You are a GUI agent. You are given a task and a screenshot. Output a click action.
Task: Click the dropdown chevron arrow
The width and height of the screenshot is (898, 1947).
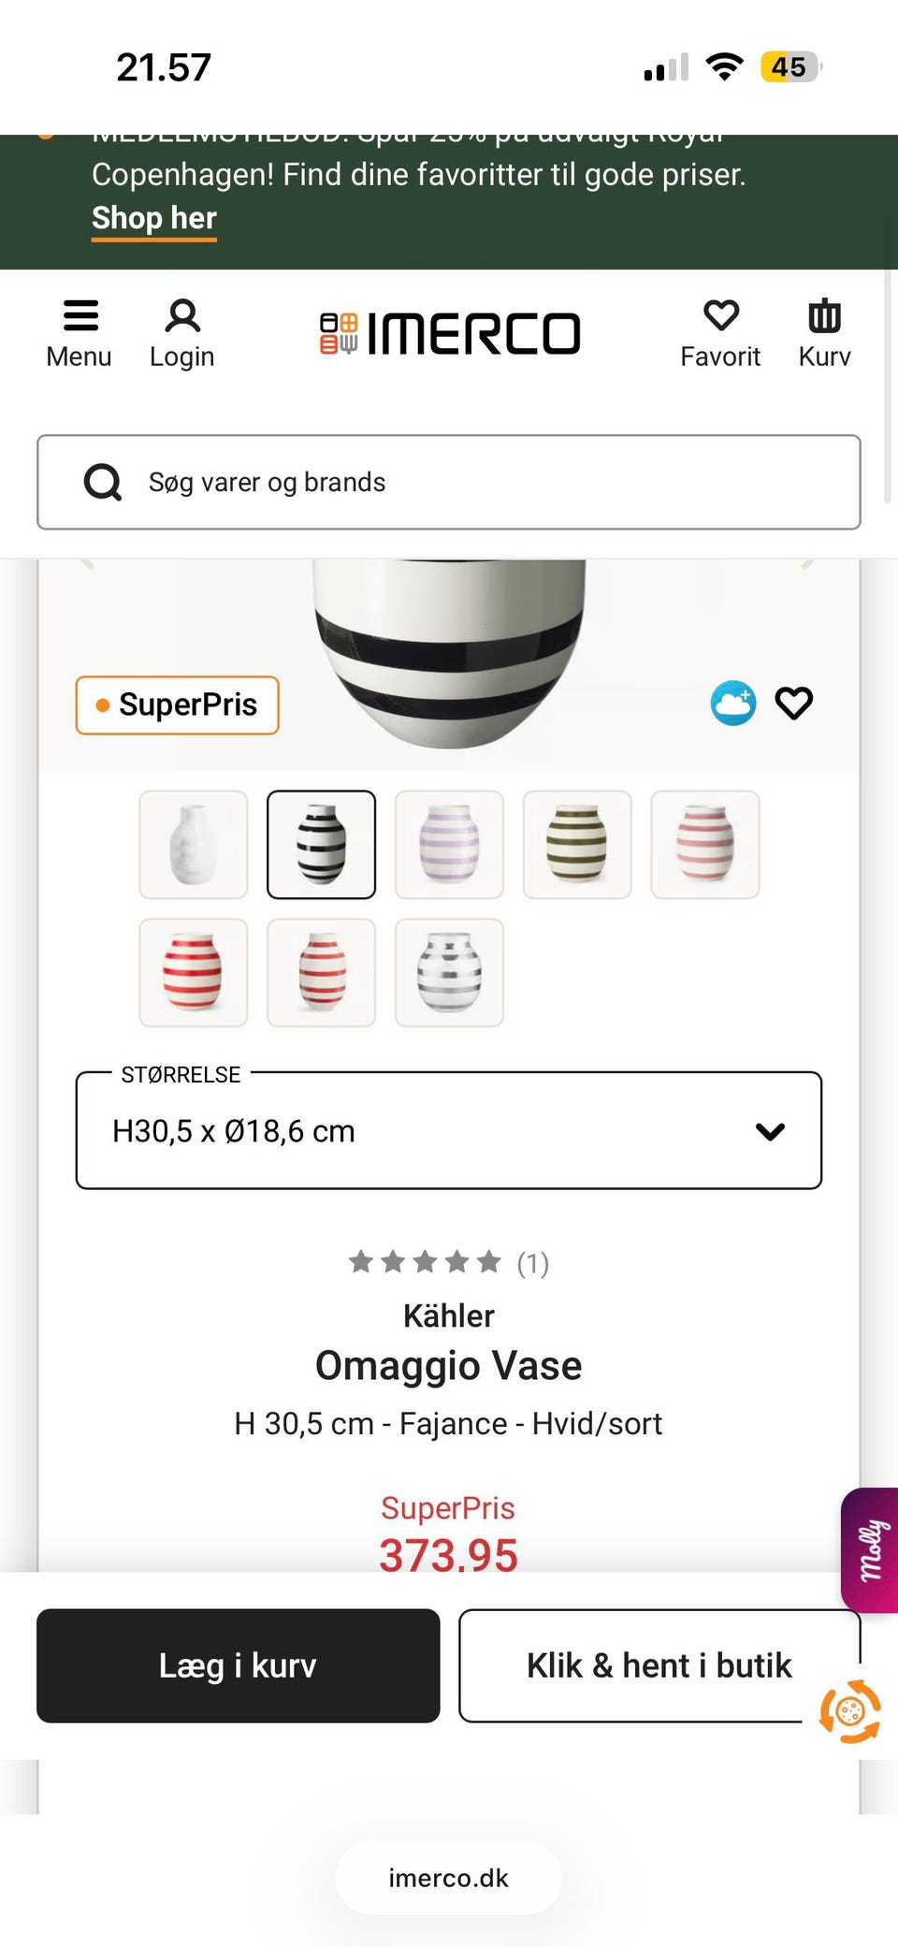[x=770, y=1131]
